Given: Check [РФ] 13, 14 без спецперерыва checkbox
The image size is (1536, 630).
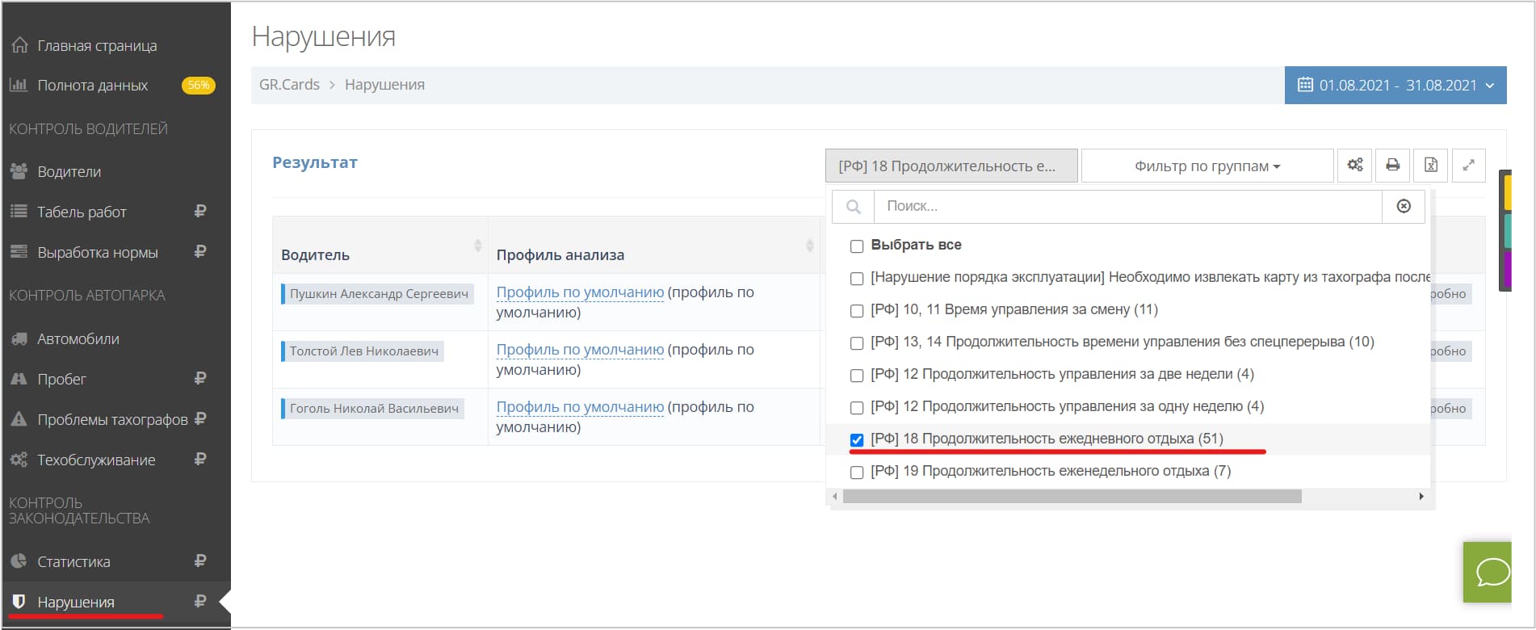Looking at the screenshot, I should pyautogui.click(x=857, y=342).
